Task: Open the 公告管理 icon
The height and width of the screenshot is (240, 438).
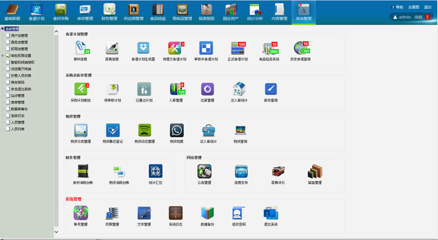Action: point(204,171)
